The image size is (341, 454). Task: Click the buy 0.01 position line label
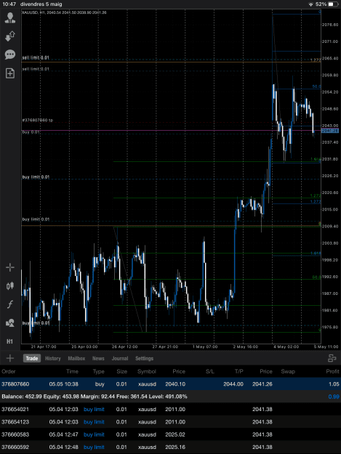(x=31, y=132)
